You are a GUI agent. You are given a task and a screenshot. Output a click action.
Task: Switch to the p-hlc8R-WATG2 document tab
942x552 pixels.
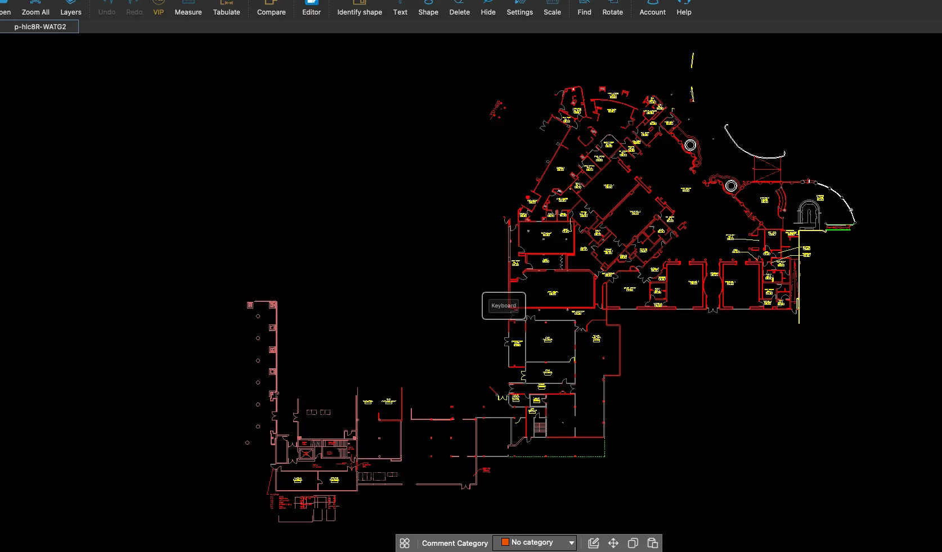(x=39, y=26)
